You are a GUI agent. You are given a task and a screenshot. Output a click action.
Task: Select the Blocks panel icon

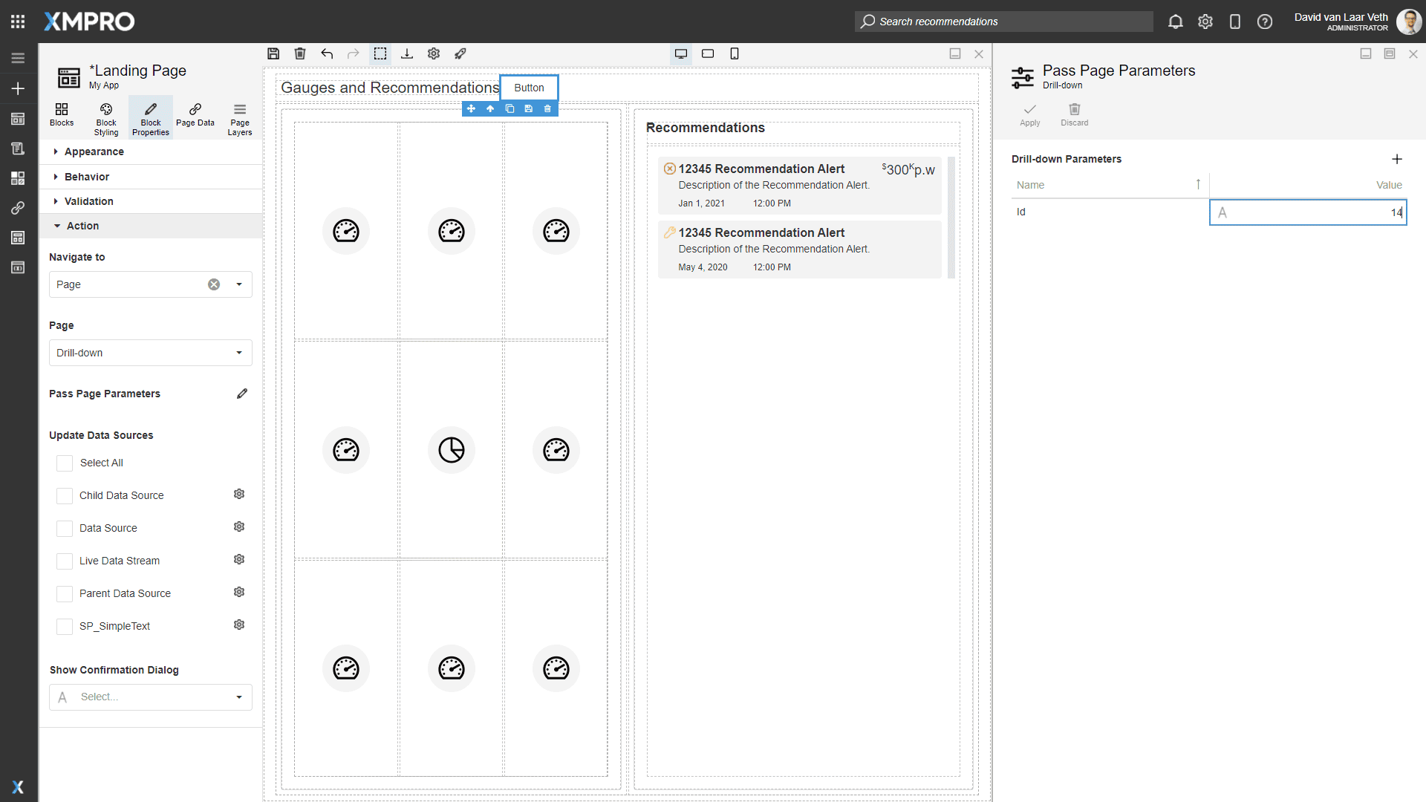coord(62,117)
